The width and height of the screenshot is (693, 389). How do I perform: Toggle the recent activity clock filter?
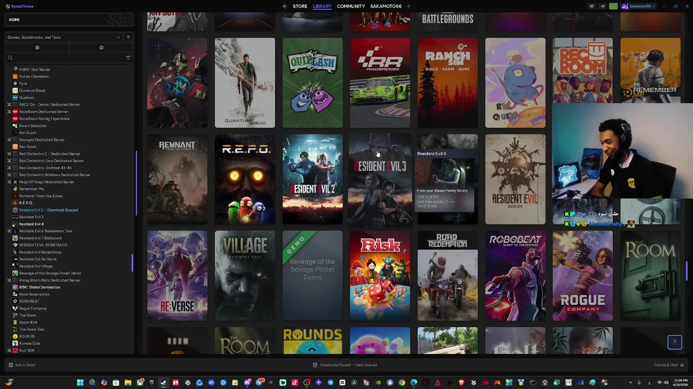37,48
